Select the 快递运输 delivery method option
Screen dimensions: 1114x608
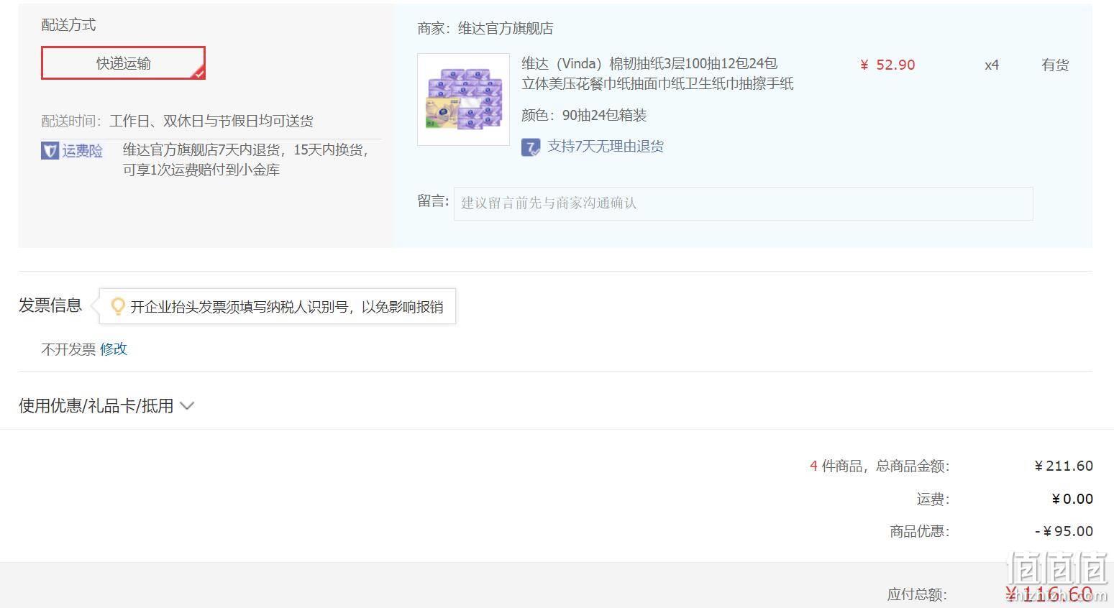(123, 63)
